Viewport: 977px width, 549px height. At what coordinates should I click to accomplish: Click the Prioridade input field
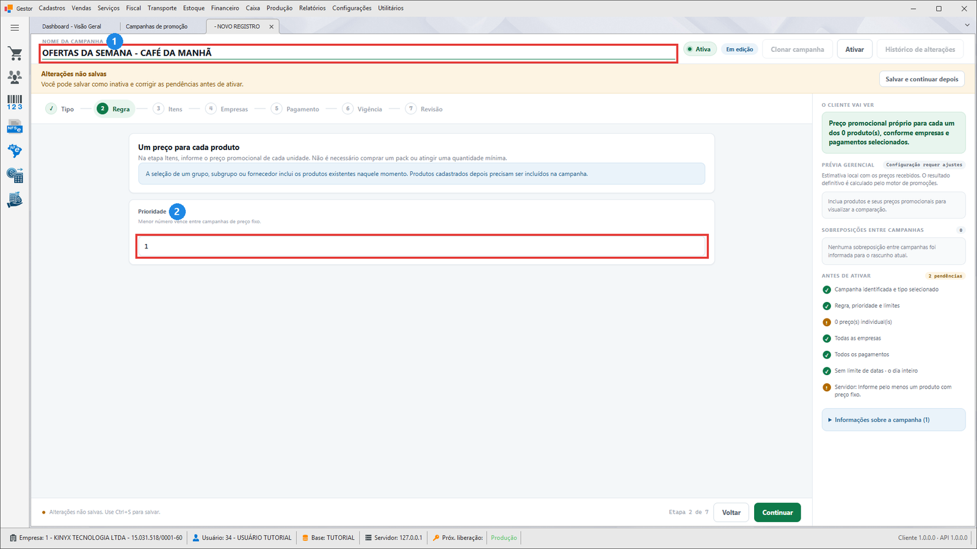pyautogui.click(x=422, y=246)
